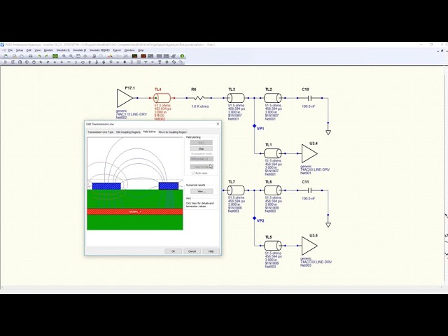
Task: Select the U3.5 receiver buffer symbol
Action: [x=309, y=246]
